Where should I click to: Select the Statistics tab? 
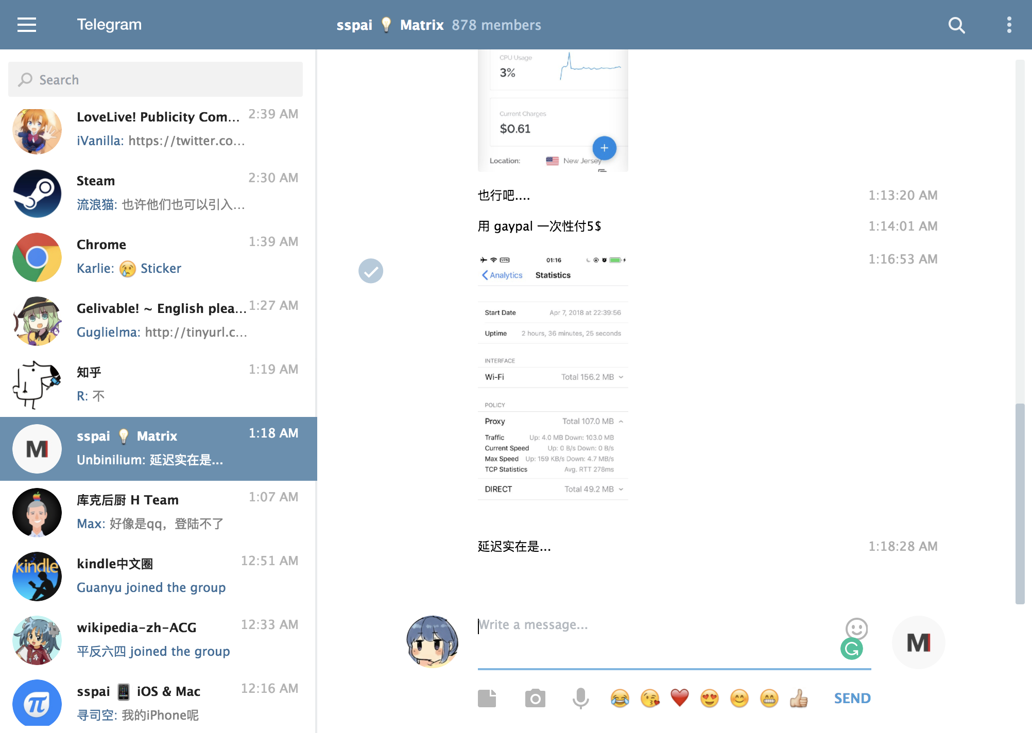pos(554,274)
